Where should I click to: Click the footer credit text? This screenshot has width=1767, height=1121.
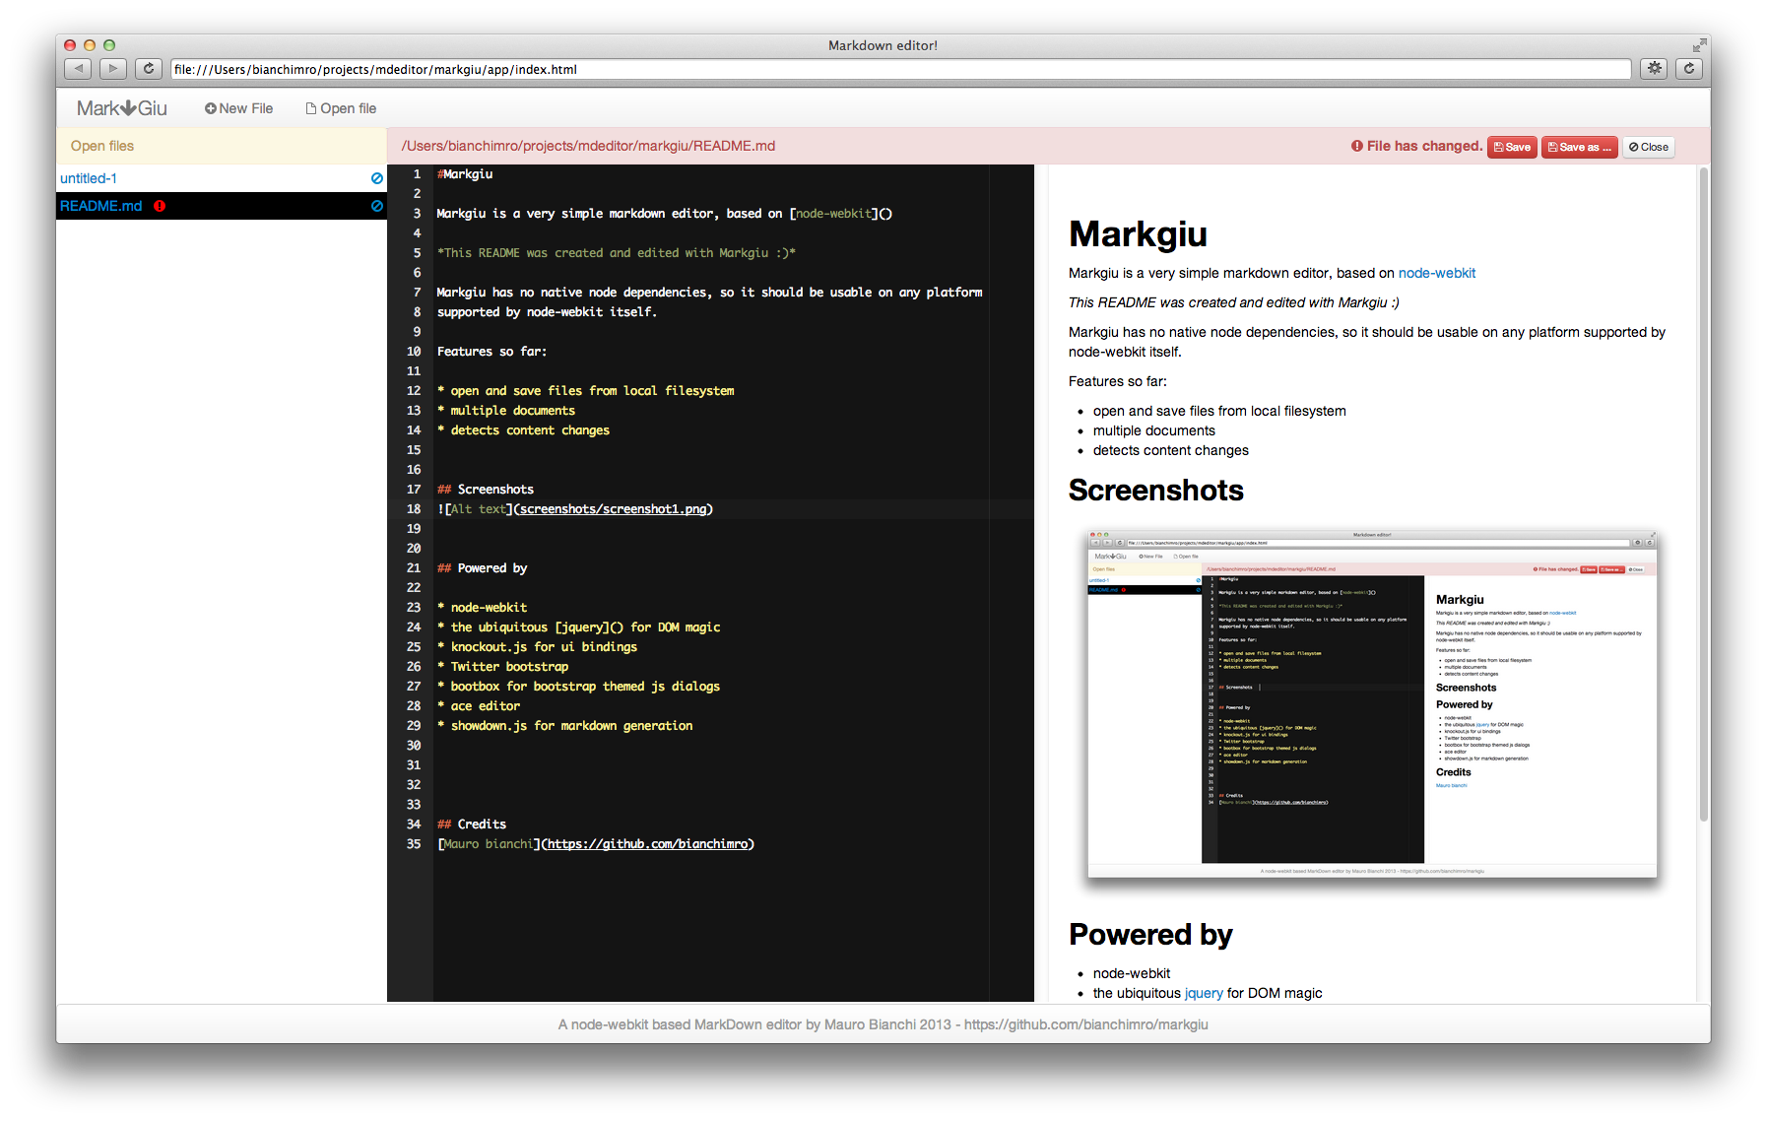pos(883,1024)
